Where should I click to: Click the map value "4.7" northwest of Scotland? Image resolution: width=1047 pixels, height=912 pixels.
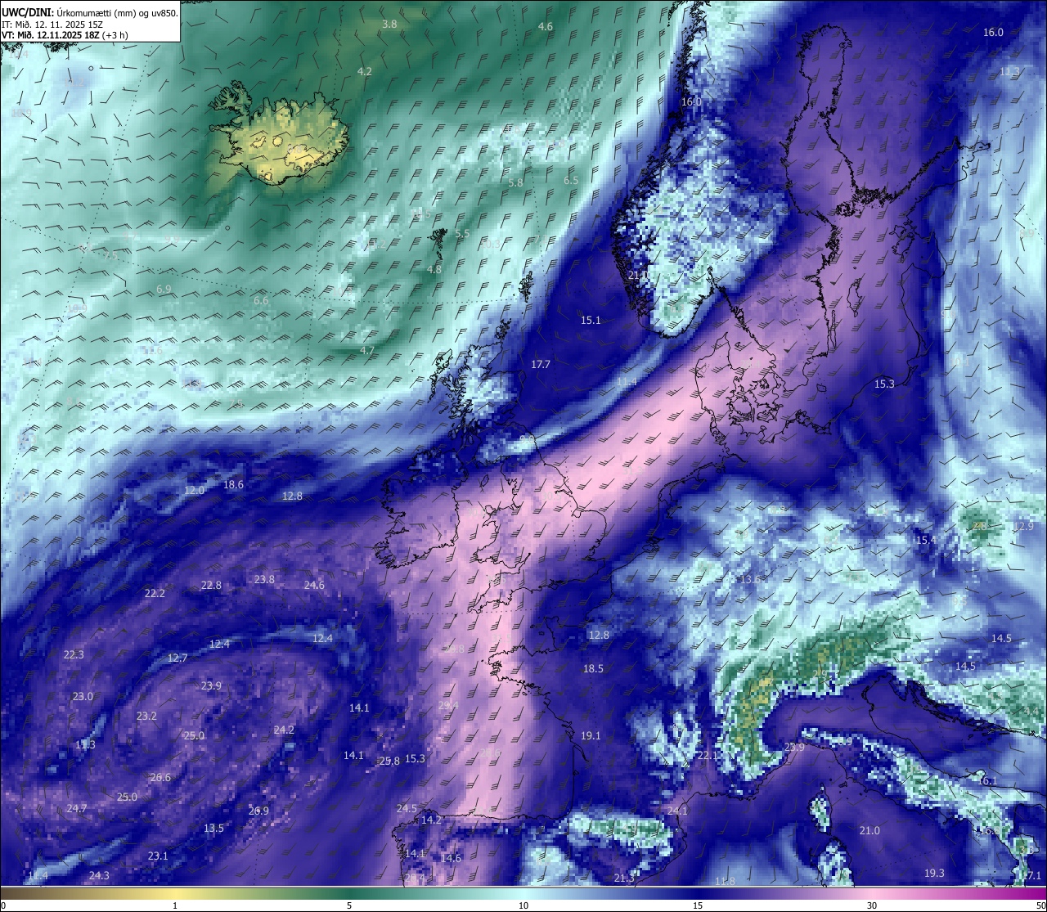tap(367, 351)
